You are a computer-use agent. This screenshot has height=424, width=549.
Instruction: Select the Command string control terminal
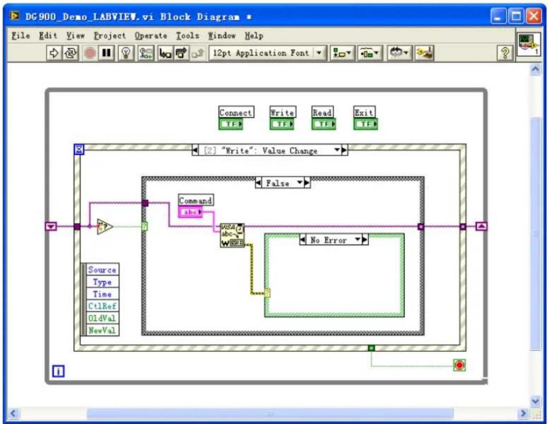coord(191,212)
